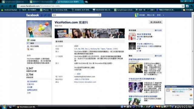Click the facebook logo in header
The height and width of the screenshot is (109, 194).
[32, 15]
